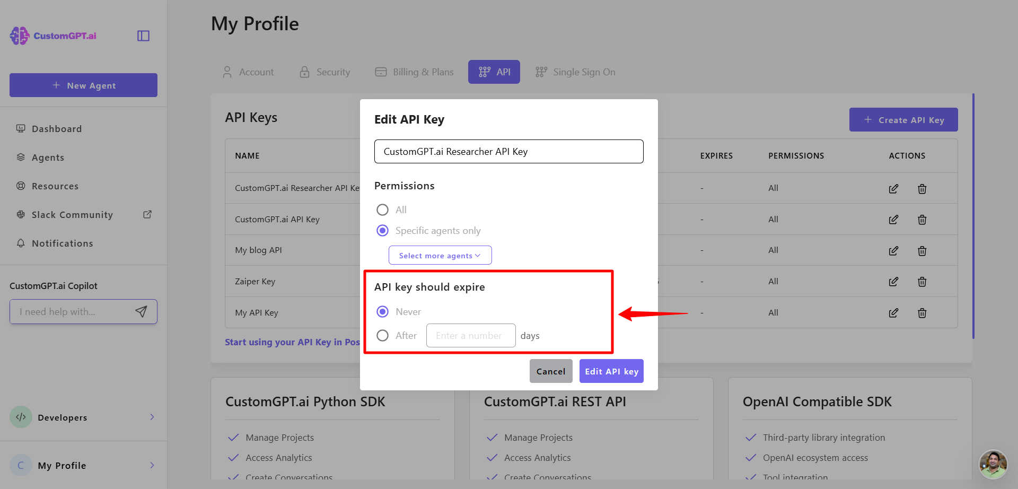Click the Edit API key submit button
Screen dimensions: 1018x489
point(611,371)
